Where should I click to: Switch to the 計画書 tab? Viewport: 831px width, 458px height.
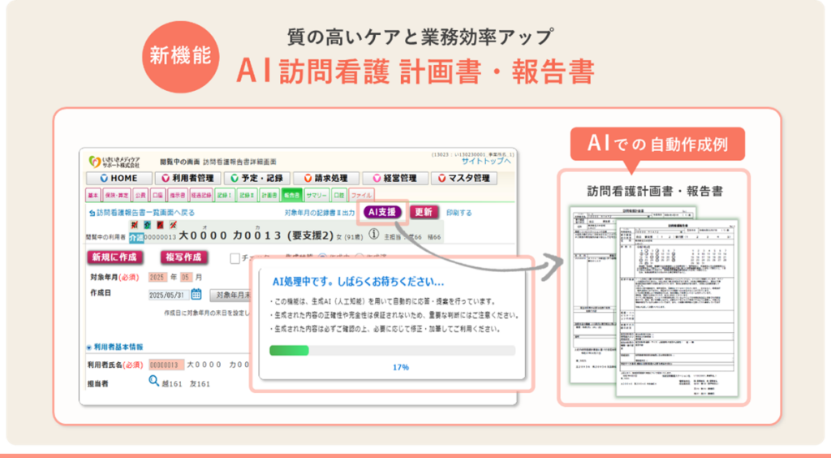(x=269, y=195)
